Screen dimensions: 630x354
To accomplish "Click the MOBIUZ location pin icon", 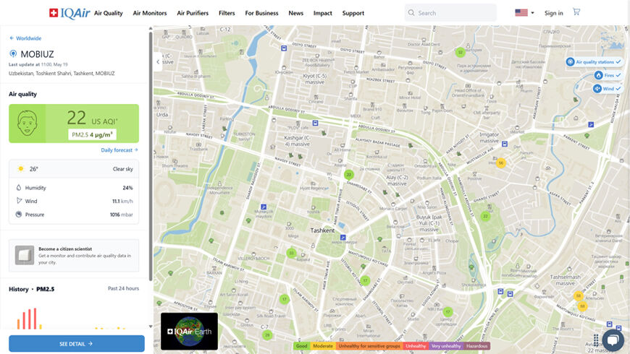I will tap(13, 53).
